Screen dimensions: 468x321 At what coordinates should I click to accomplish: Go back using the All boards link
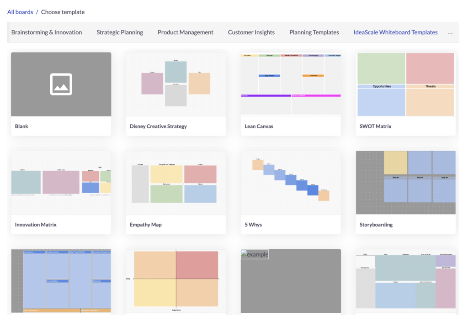coord(20,11)
